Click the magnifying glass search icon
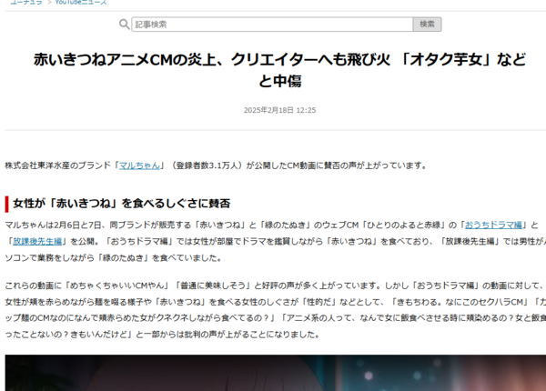This screenshot has width=546, height=391. [x=125, y=25]
